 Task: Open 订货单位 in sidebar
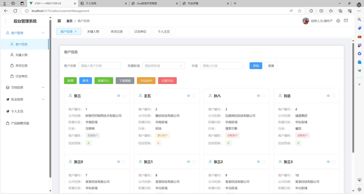click(x=25, y=76)
